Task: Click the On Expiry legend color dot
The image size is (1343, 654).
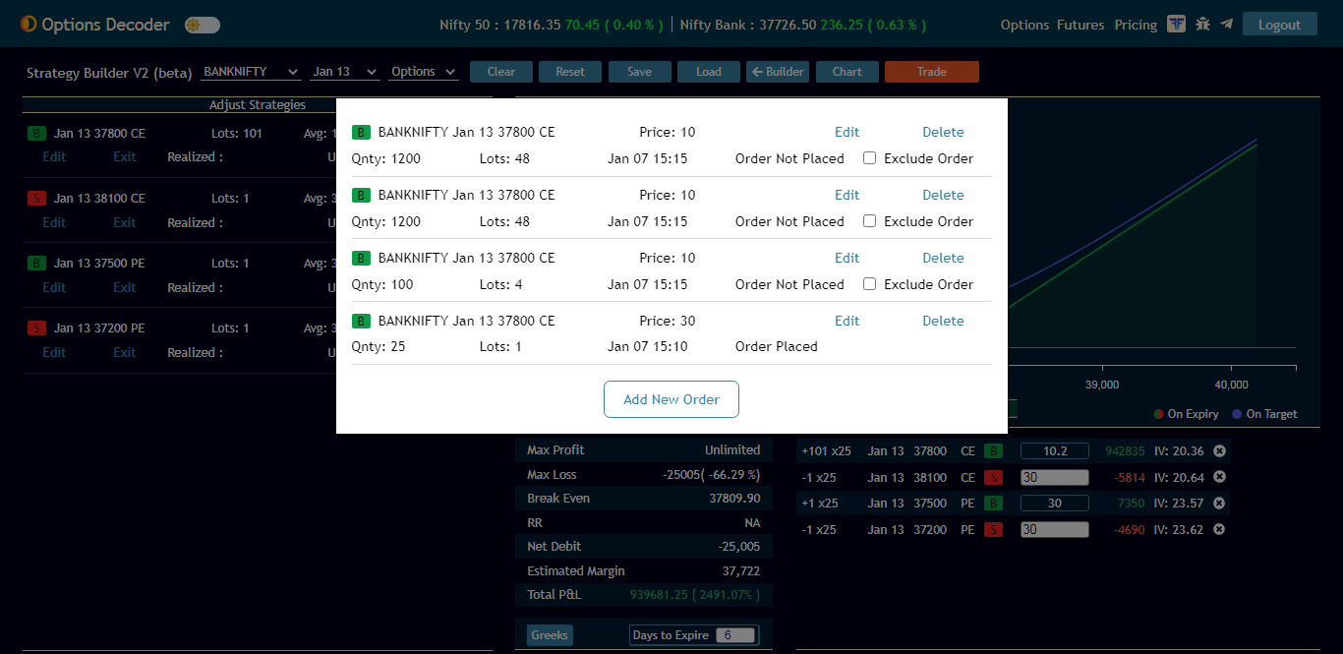Action: pos(1159,414)
